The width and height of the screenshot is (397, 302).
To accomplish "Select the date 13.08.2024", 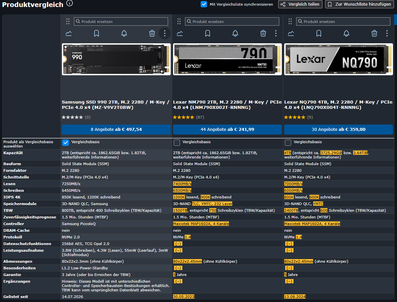I will tap(295, 297).
